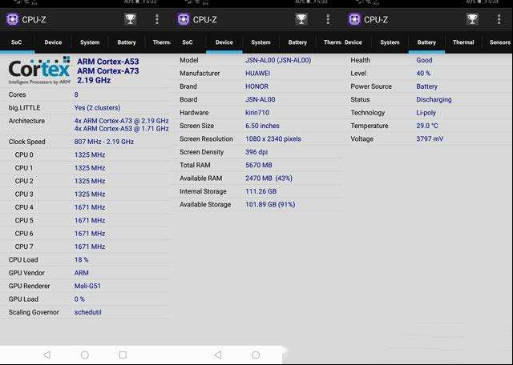The height and width of the screenshot is (365, 513).
Task: Tap the CPU-Z app icon on the SoC screen
Action: click(x=13, y=19)
